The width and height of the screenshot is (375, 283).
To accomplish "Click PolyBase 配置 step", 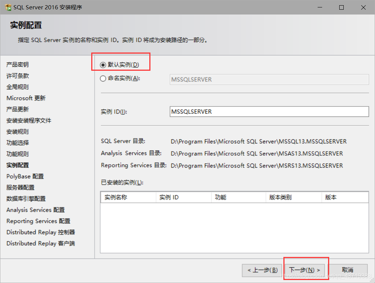I will (25, 176).
